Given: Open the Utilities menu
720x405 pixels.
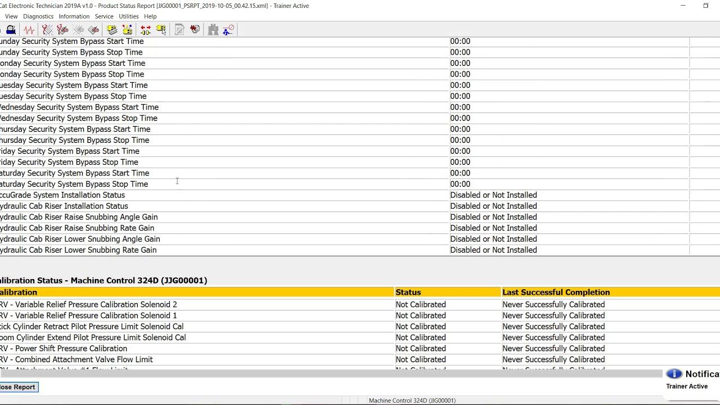Looking at the screenshot, I should click(x=129, y=16).
